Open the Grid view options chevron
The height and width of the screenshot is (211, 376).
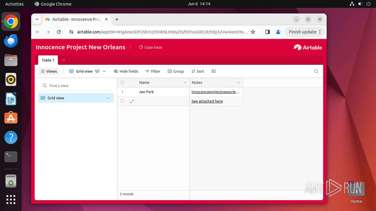(104, 71)
